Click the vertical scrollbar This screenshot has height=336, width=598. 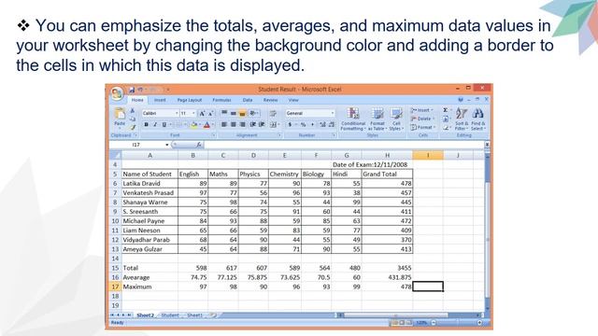pyautogui.click(x=487, y=232)
